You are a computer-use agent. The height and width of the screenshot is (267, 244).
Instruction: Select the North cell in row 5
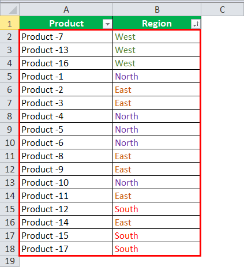click(156, 77)
